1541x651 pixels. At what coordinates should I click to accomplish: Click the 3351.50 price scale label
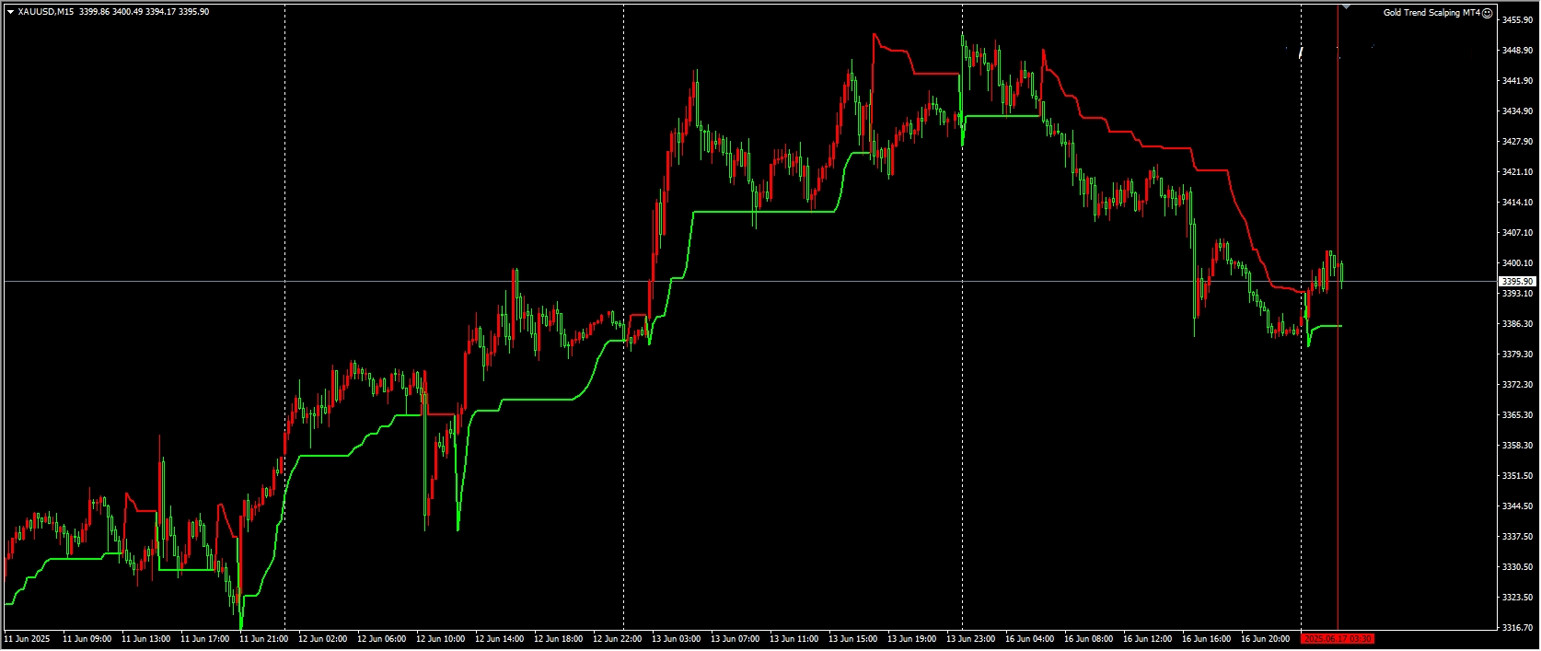[1517, 476]
